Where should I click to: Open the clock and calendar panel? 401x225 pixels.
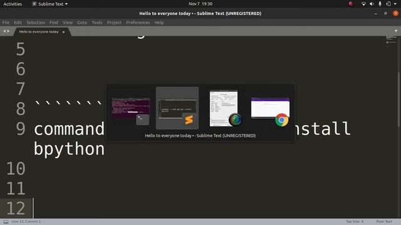tap(200, 4)
